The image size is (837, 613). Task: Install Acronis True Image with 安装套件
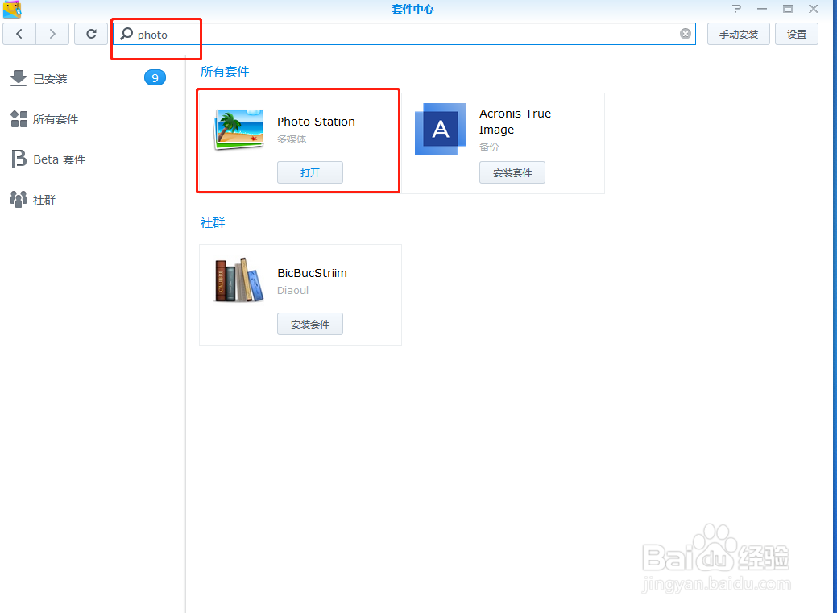(x=512, y=172)
